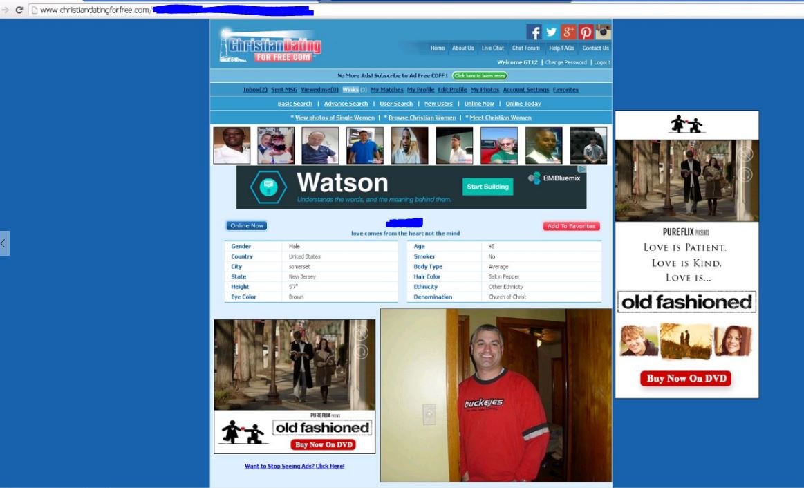Open the Instagram social icon

(604, 32)
